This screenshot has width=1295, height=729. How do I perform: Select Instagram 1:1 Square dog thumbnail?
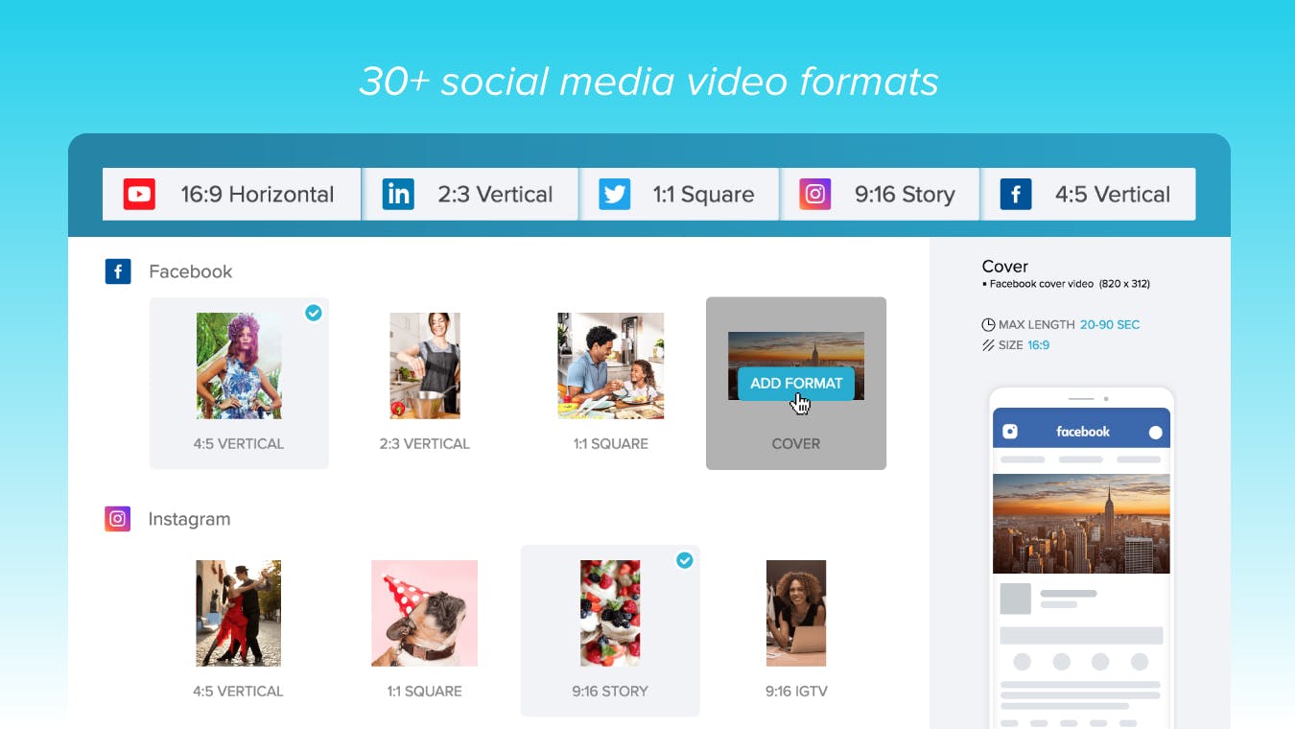click(x=425, y=613)
